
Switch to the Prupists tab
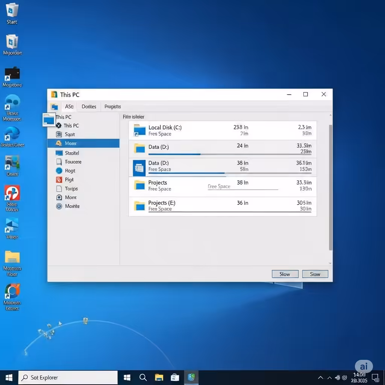click(112, 106)
